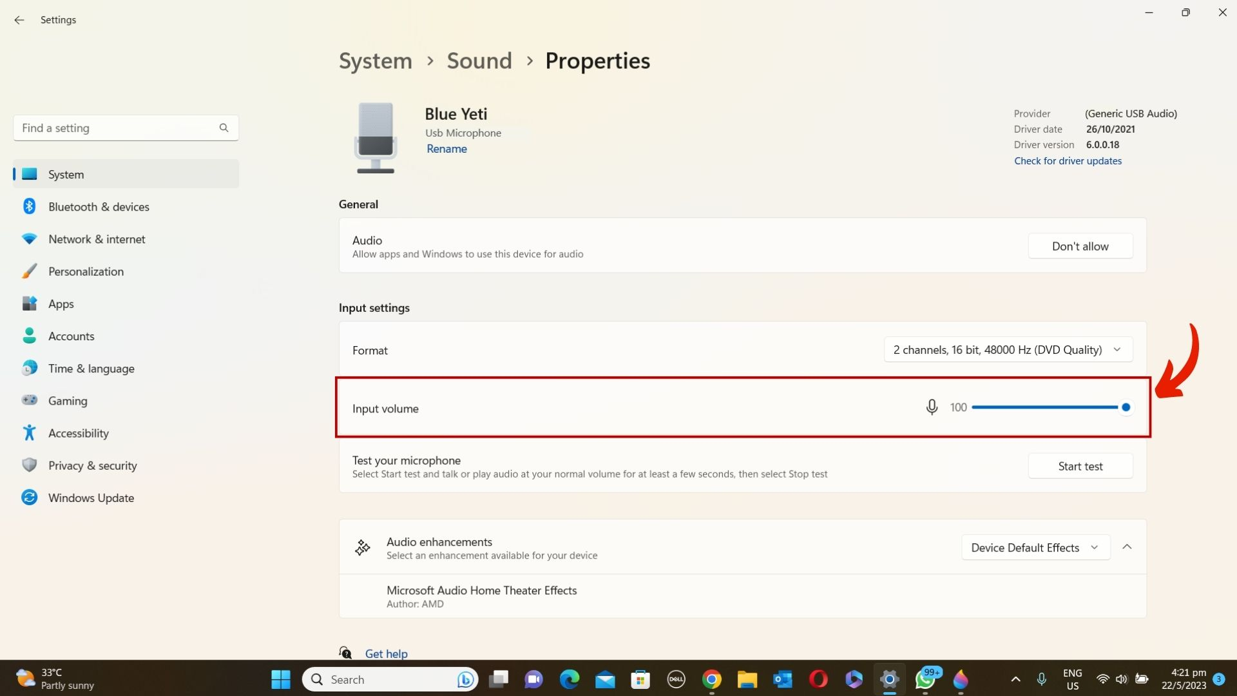This screenshot has height=696, width=1237.
Task: Click the microphone icon next to input volume
Action: (x=932, y=407)
